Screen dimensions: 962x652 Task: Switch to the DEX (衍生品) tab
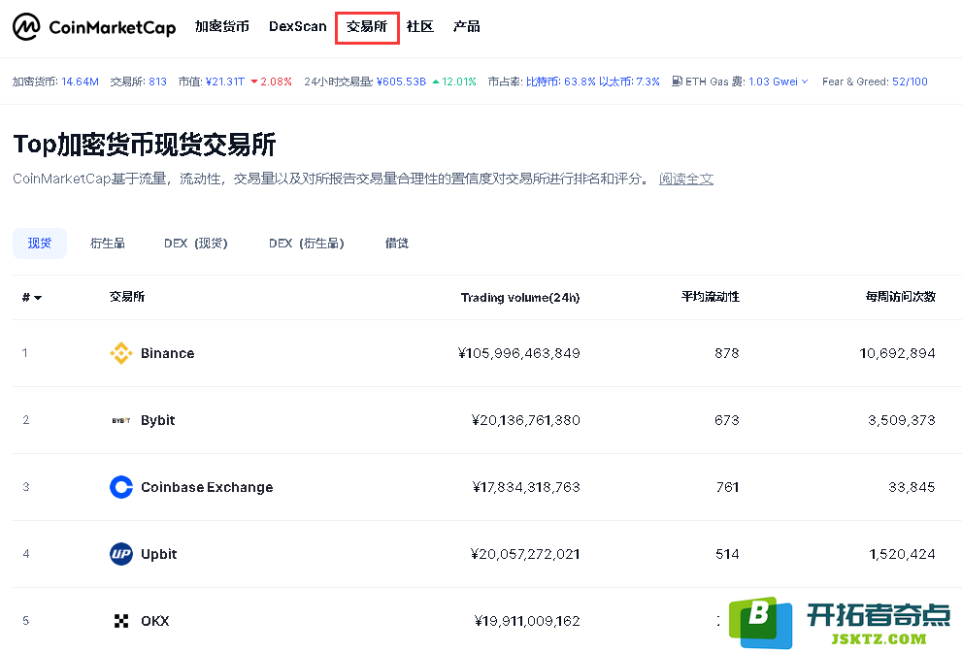306,243
